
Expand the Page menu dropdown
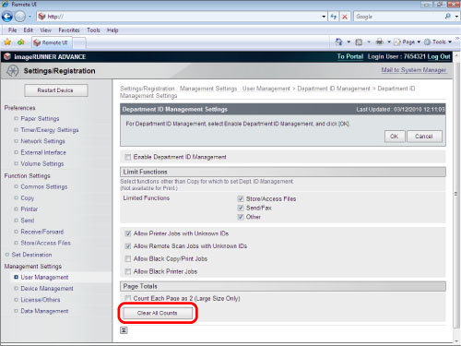419,42
